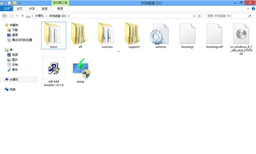The height and width of the screenshot is (154, 256).
Task: Select the autorun gear file icon
Action: pyautogui.click(x=159, y=34)
